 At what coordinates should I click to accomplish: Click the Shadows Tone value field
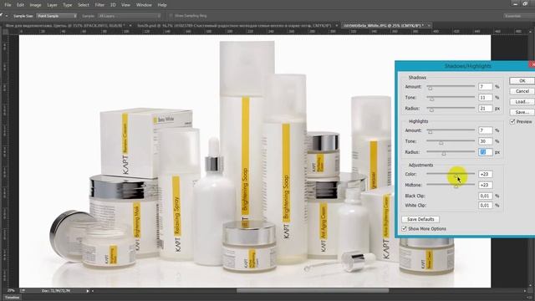tap(485, 98)
